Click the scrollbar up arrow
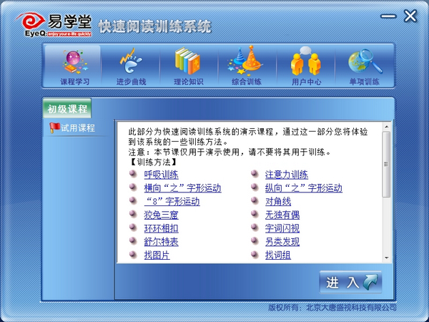 (x=387, y=127)
